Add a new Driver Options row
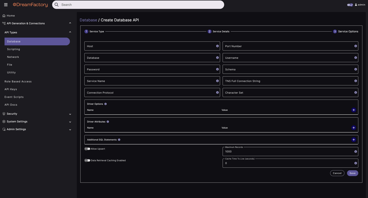This screenshot has height=198, width=368. coord(354,110)
